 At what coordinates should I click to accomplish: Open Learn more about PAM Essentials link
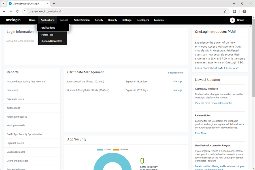coord(217,68)
